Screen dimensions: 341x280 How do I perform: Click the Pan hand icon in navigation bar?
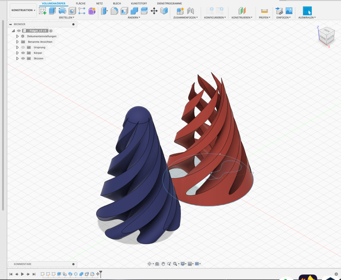pos(163,264)
